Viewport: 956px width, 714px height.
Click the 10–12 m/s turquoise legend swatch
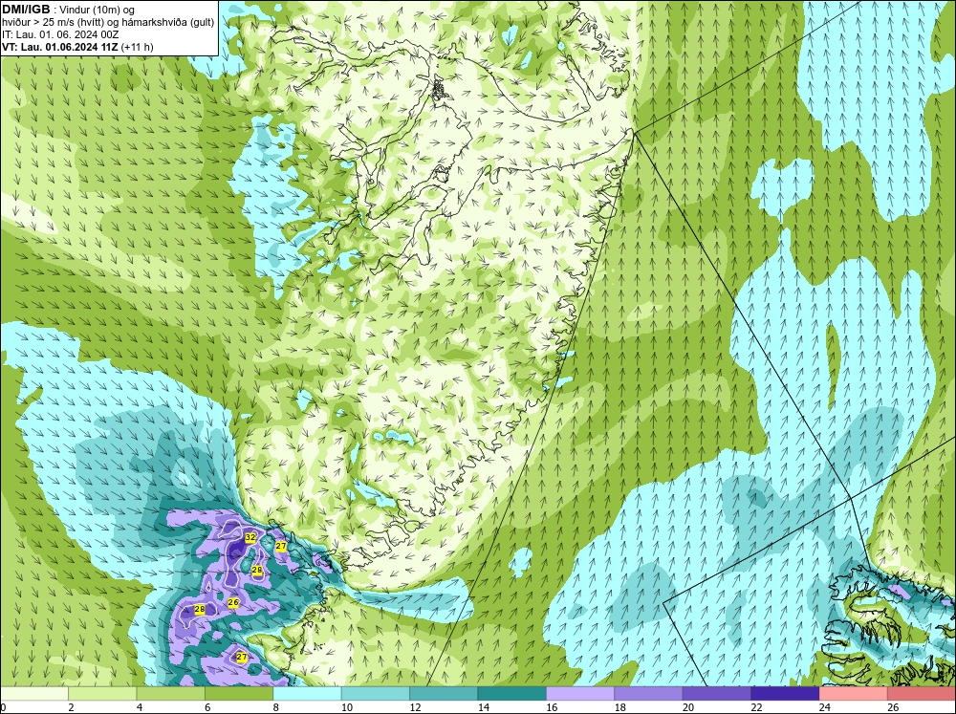point(376,693)
